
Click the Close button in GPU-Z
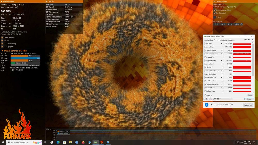pyautogui.click(x=249, y=99)
